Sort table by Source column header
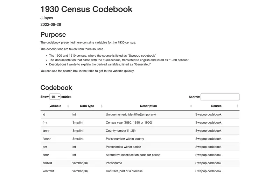 [216, 106]
